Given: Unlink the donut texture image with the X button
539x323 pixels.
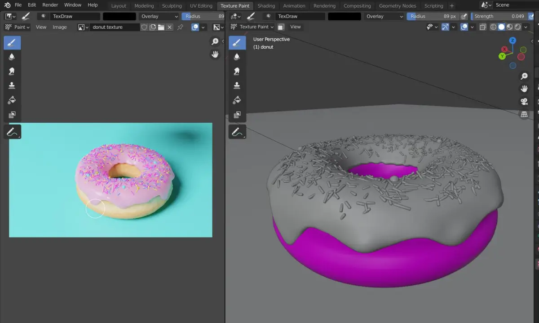Looking at the screenshot, I should pyautogui.click(x=169, y=27).
